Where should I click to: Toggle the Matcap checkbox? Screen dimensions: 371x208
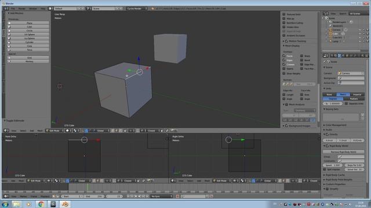[x=284, y=18]
